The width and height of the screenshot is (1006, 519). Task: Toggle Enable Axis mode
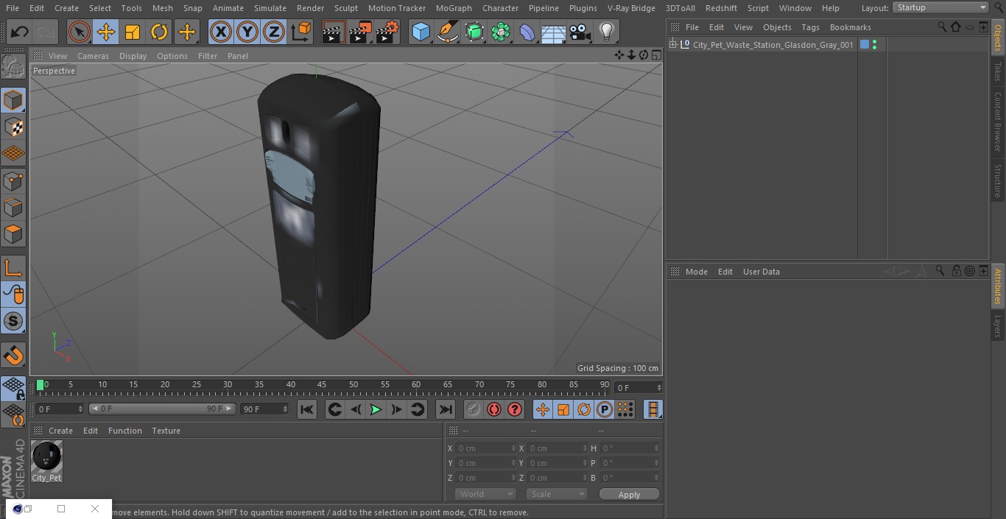[x=13, y=267]
